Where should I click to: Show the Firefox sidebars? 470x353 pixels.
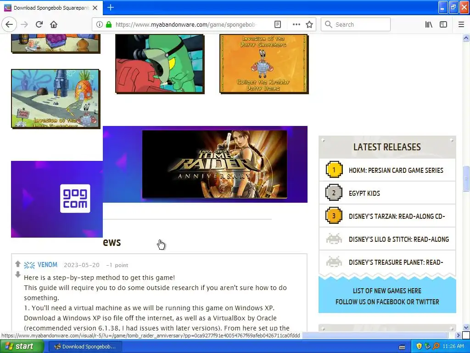pyautogui.click(x=443, y=25)
